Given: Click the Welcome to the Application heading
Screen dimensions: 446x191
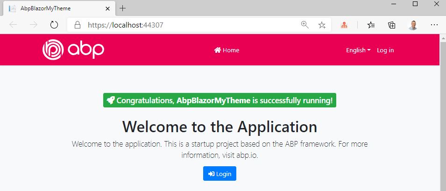Looking at the screenshot, I should click(219, 127).
